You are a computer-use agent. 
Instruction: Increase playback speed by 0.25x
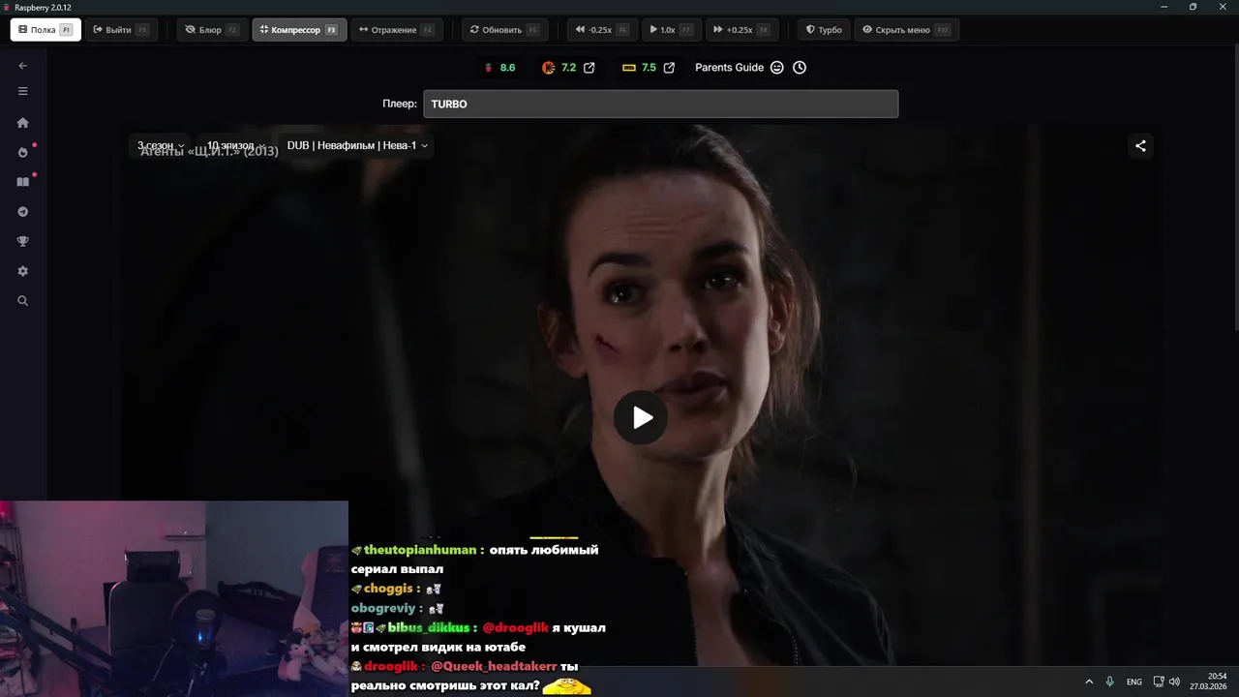click(x=741, y=30)
